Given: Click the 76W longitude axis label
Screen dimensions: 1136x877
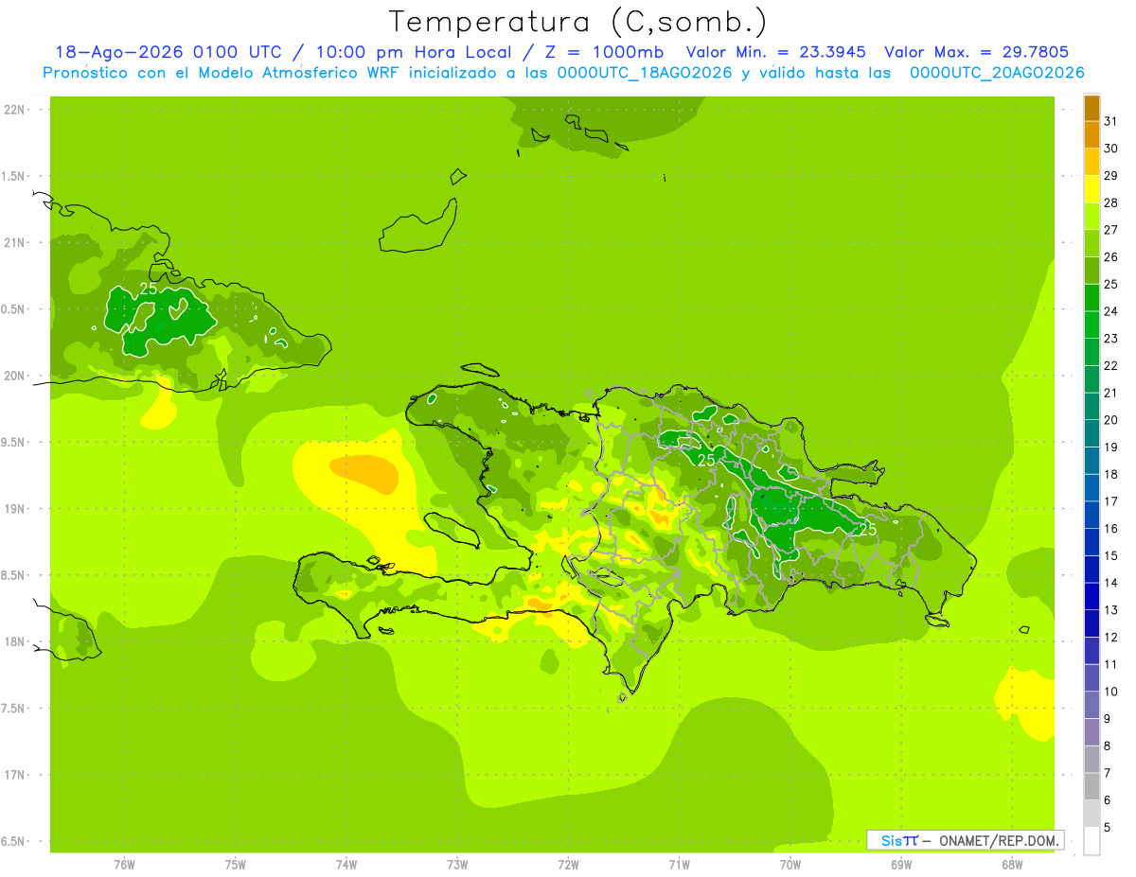Looking at the screenshot, I should (x=124, y=865).
